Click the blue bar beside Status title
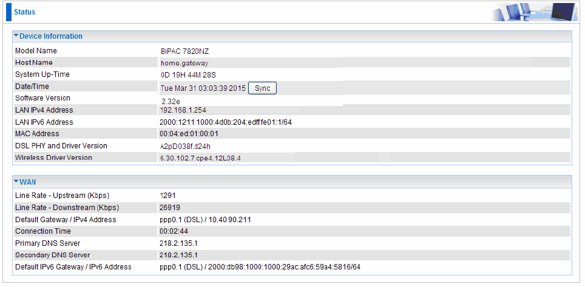585x287 pixels. [x=8, y=12]
